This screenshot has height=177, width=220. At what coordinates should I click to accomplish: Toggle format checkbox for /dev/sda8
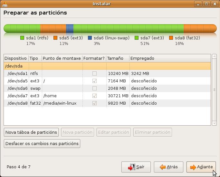94,103
